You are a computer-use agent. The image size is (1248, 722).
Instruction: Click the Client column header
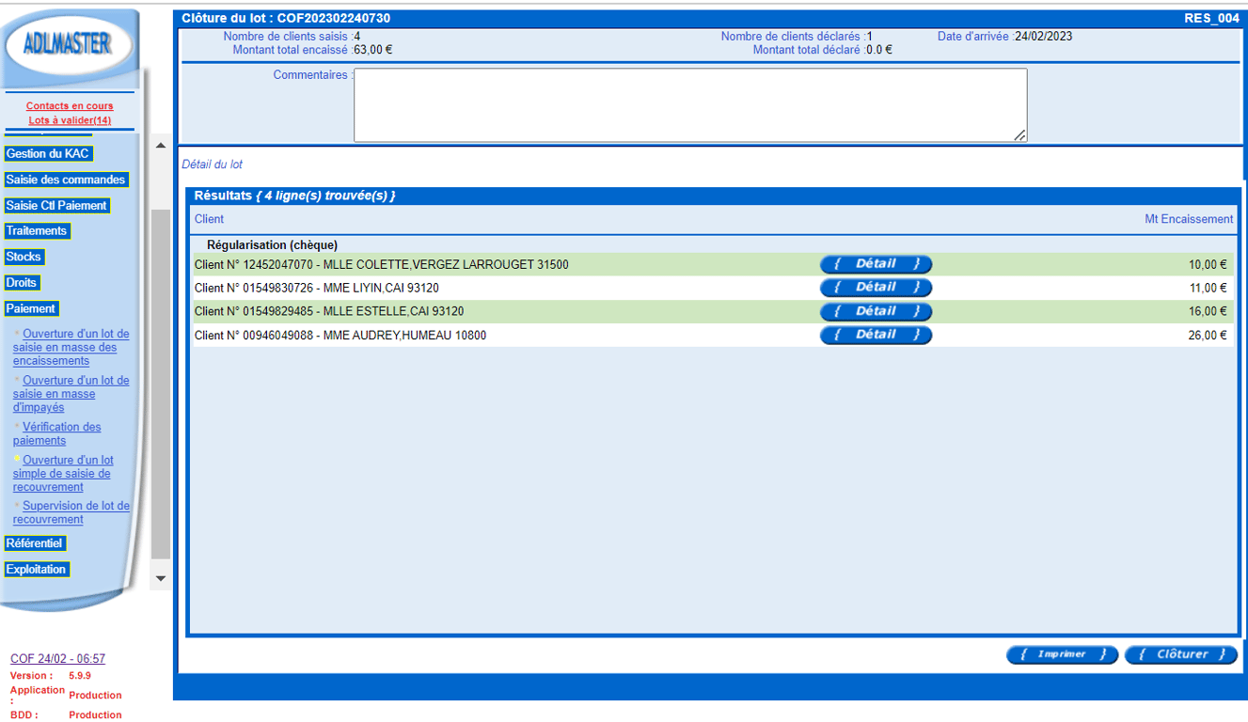click(x=209, y=219)
